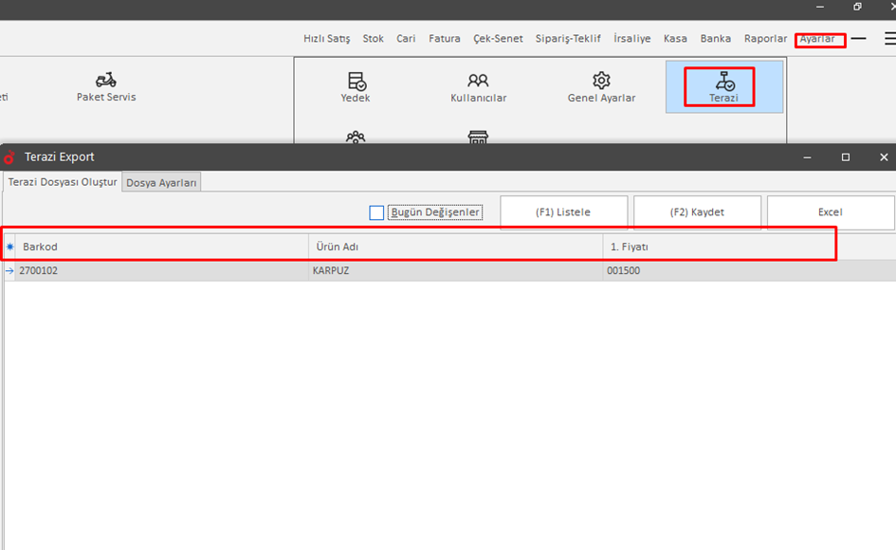Switch to Terazi Dosyası Oluştur tab
The width and height of the screenshot is (896, 550).
coord(63,182)
